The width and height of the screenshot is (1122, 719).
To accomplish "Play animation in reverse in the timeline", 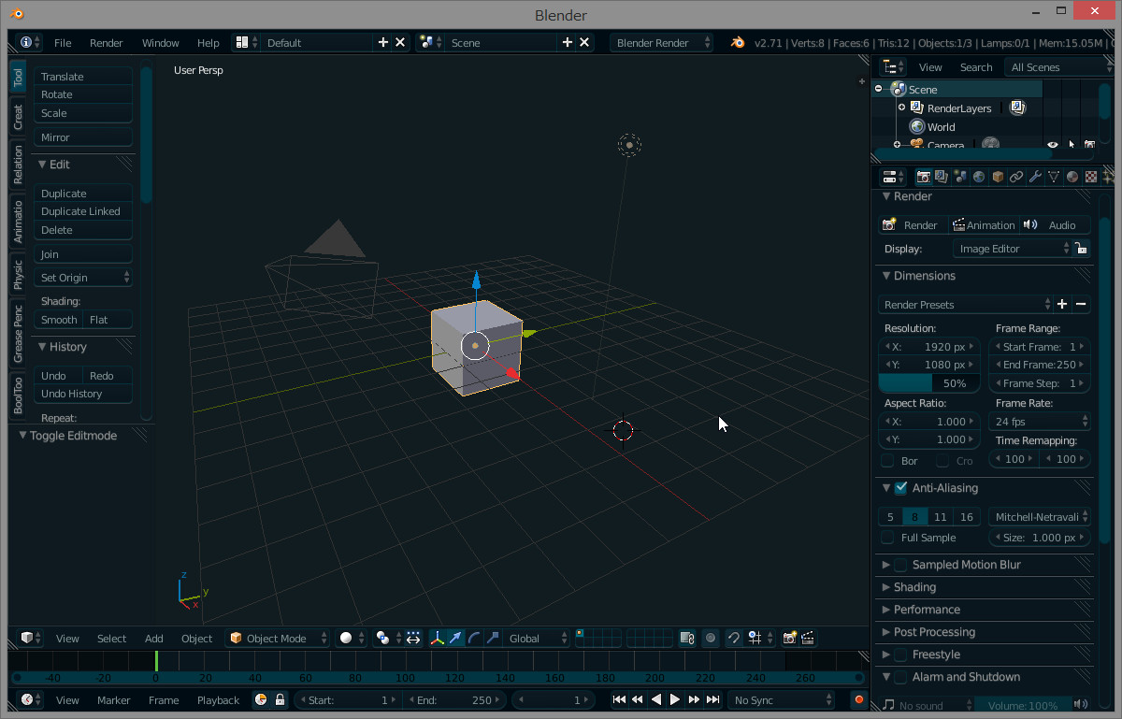I will [x=656, y=699].
